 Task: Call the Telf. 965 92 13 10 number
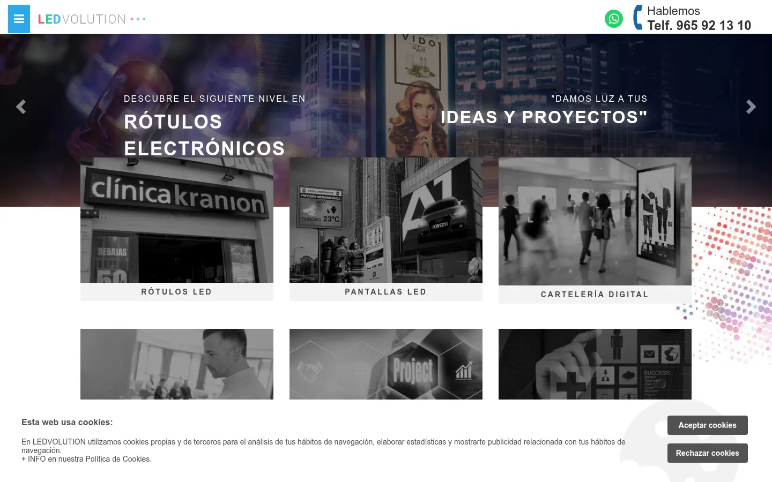699,25
